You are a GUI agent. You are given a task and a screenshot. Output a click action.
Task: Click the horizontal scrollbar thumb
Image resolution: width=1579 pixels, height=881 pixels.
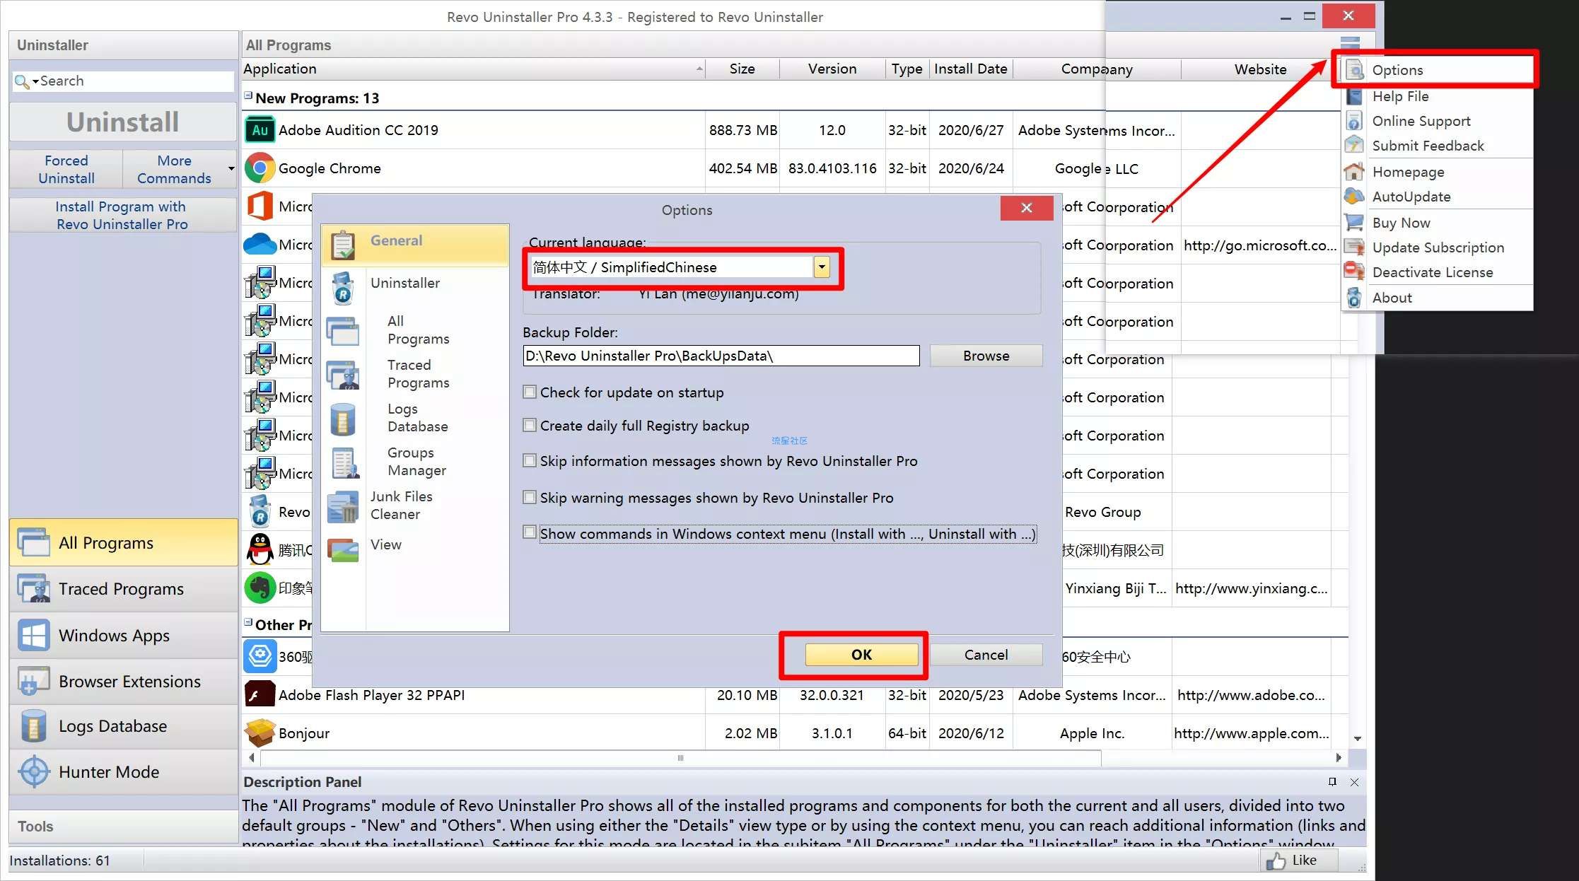click(680, 758)
